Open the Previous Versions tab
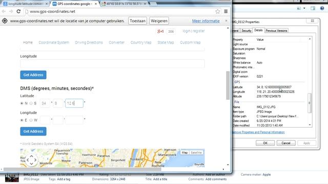Viewport: 328px width, 184px height. [x=276, y=31]
